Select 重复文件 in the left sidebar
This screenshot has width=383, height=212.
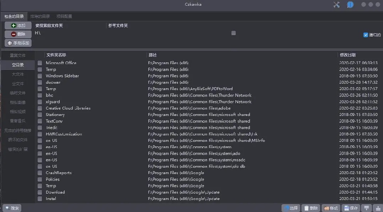point(18,55)
